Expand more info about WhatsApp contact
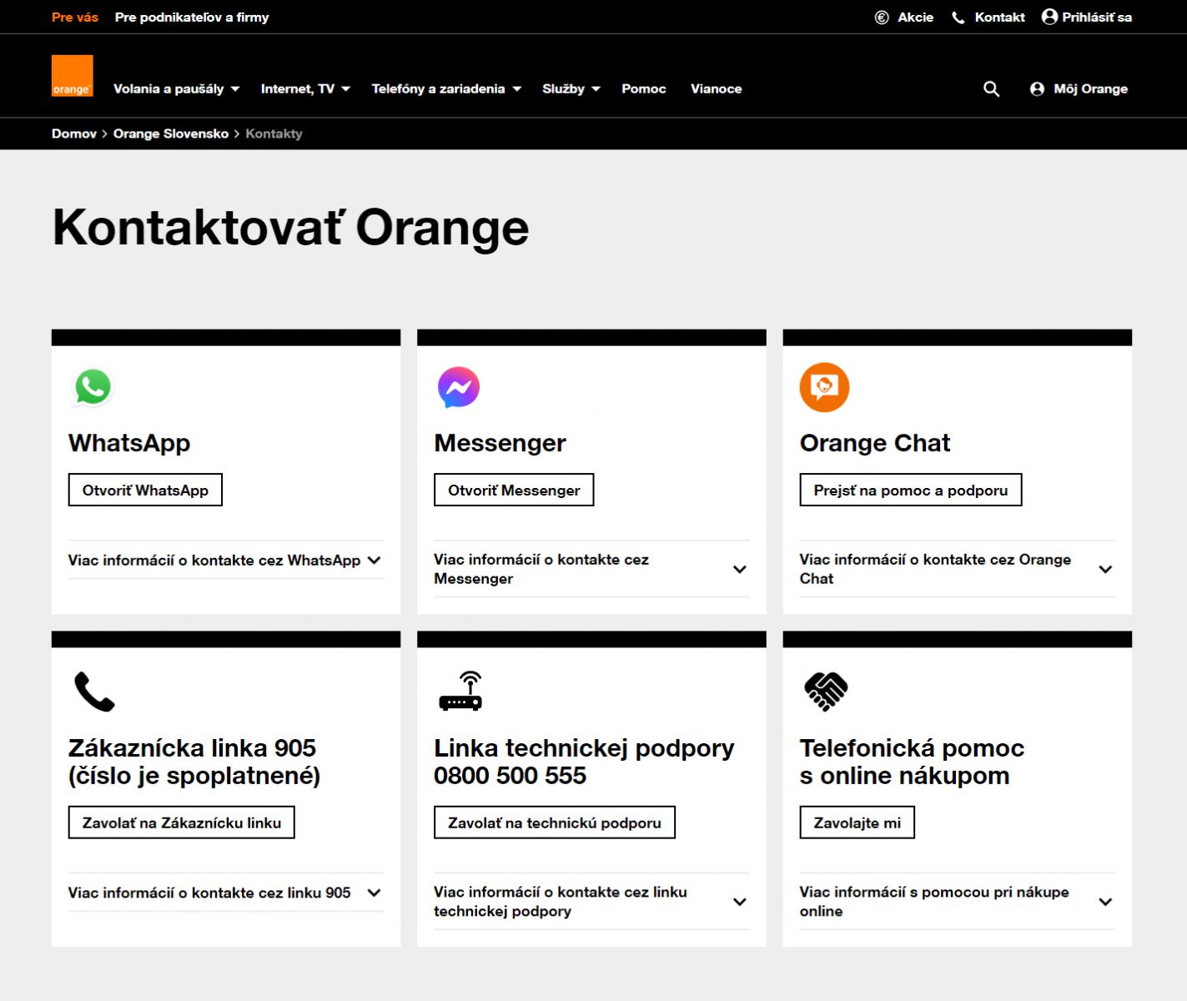The width and height of the screenshot is (1187, 1001). click(225, 561)
